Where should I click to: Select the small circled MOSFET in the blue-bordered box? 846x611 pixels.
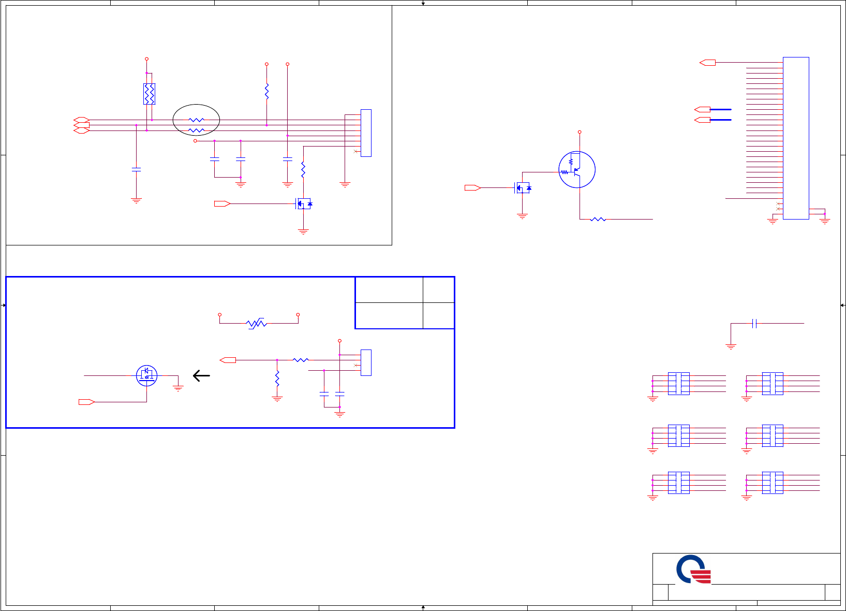(147, 375)
